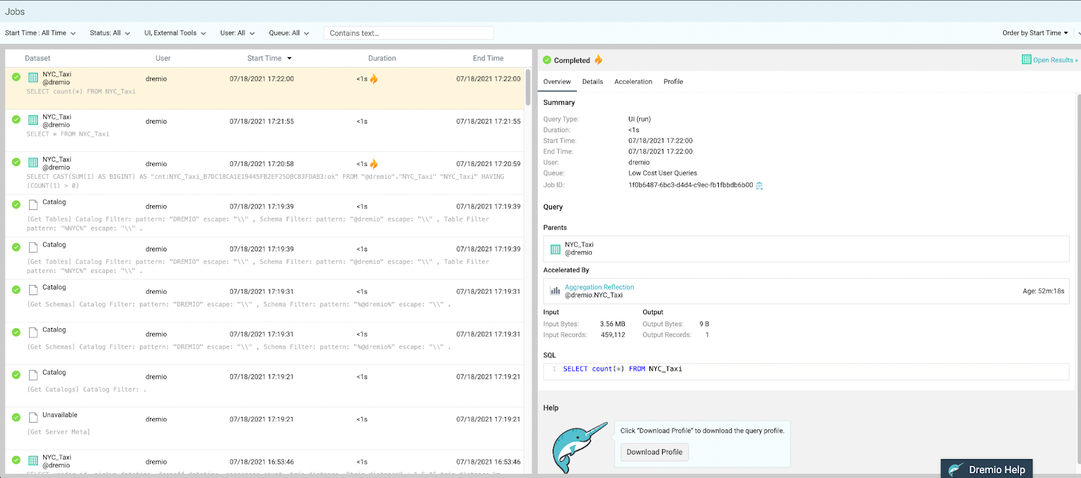This screenshot has width=1081, height=478.
Task: Open the Aggregation Reflection link
Action: [599, 287]
